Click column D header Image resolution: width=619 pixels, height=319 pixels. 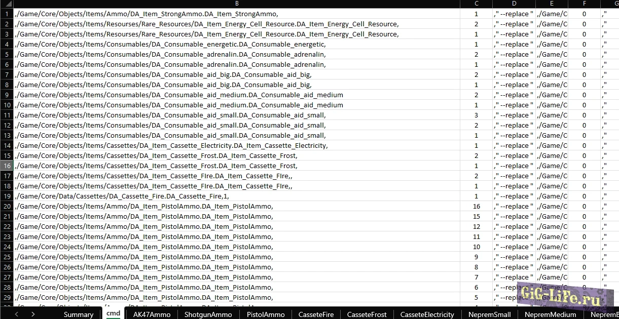(x=514, y=4)
